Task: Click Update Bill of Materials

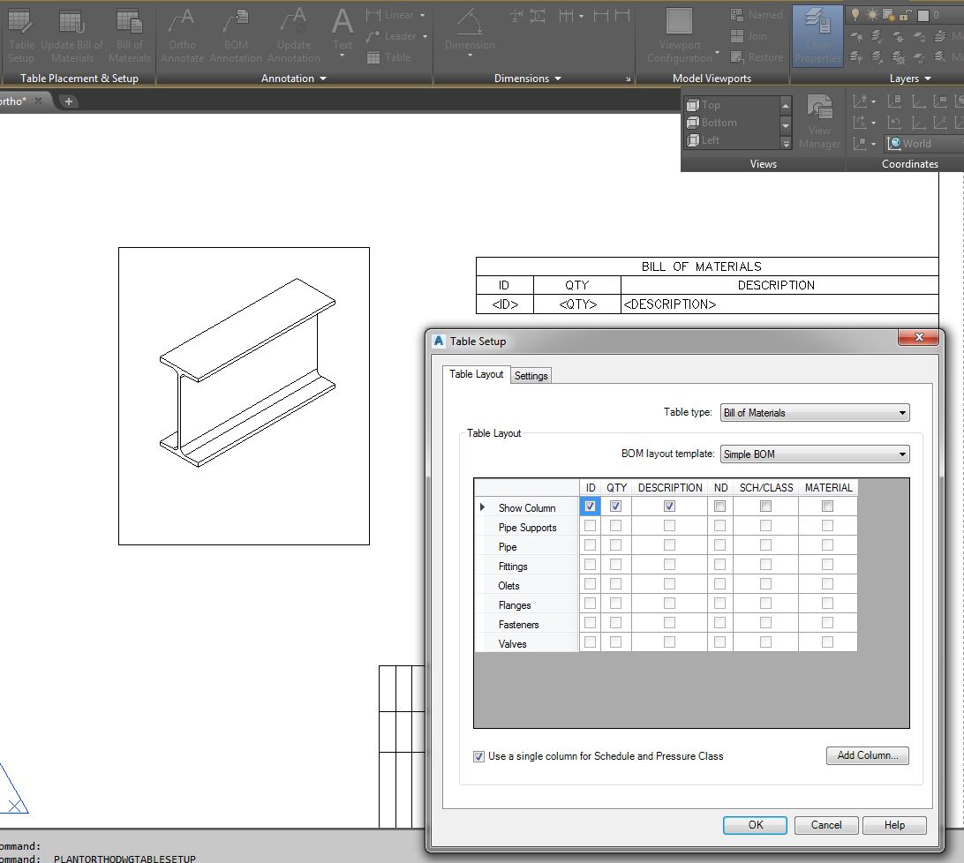Action: point(72,35)
